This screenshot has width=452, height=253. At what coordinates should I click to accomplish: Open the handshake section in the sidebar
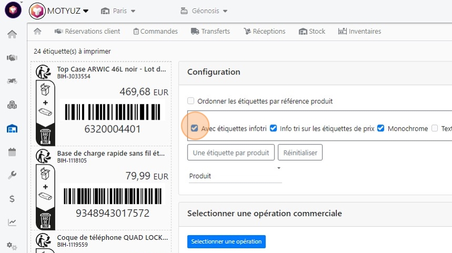[12, 58]
